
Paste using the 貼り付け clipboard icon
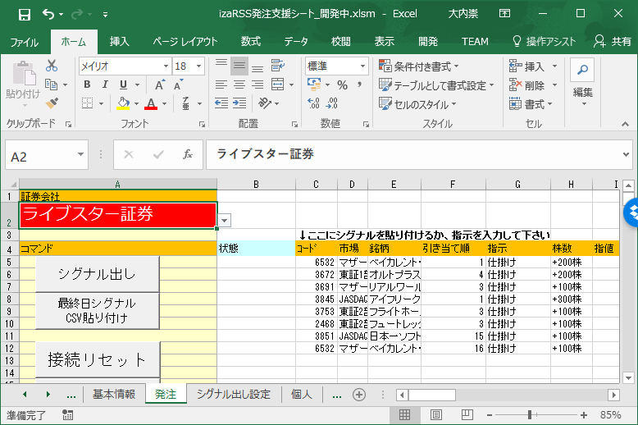[23, 75]
